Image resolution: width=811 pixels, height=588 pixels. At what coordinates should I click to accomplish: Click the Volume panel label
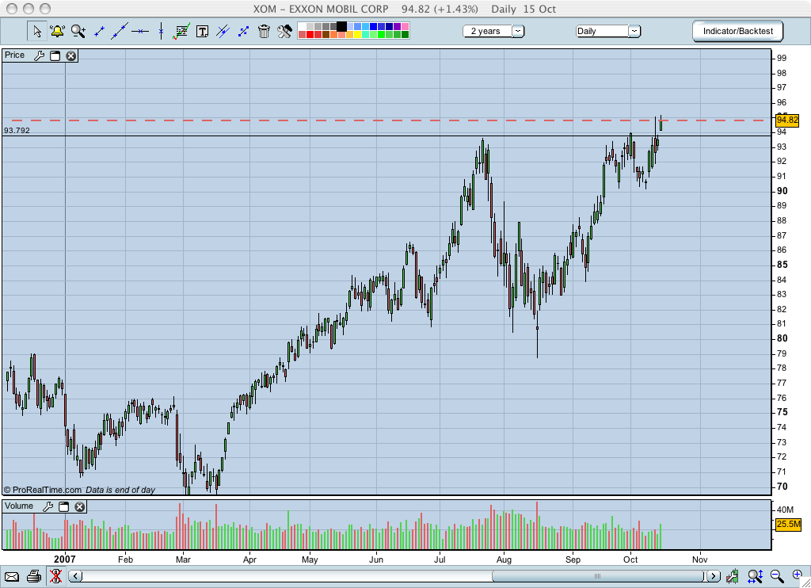(19, 506)
